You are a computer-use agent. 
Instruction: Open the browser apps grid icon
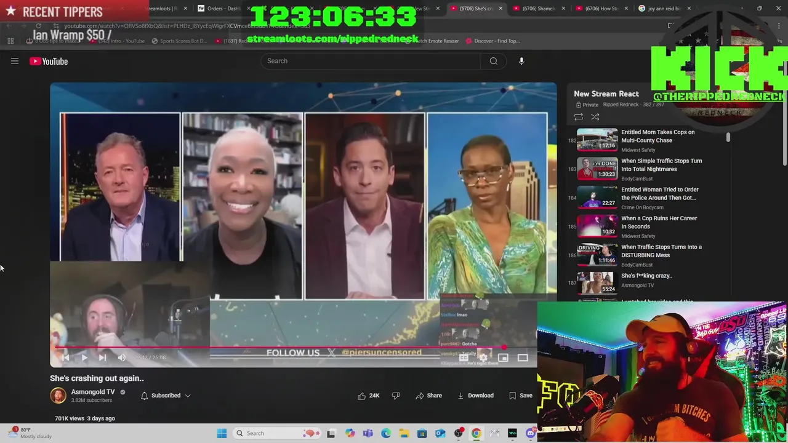point(10,41)
